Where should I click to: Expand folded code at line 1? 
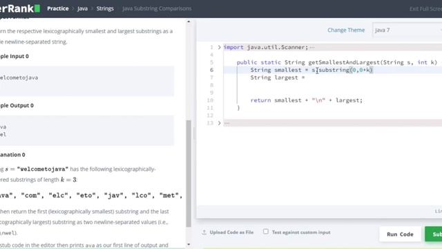(219, 47)
